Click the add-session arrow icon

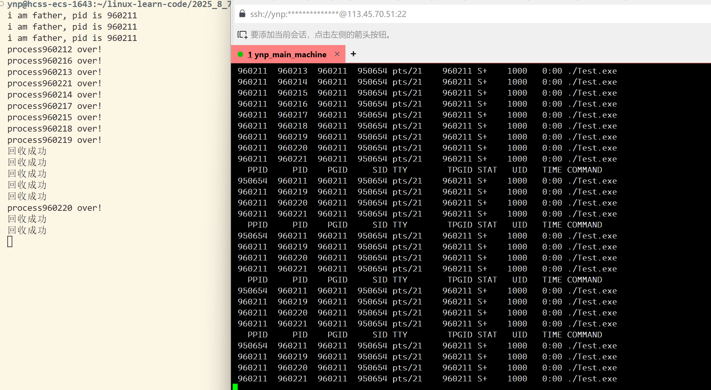[x=242, y=35]
